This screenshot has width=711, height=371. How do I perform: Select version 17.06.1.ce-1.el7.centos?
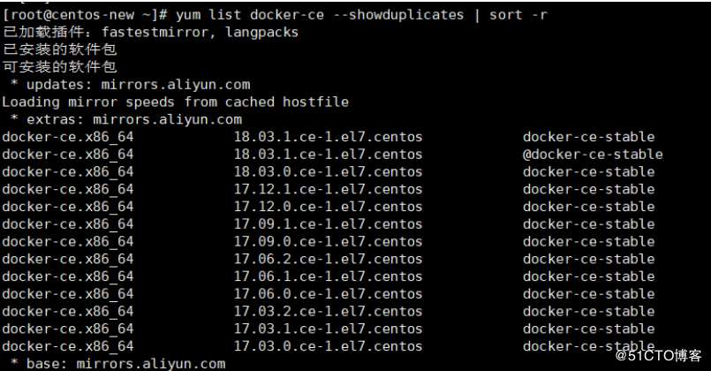coord(328,276)
